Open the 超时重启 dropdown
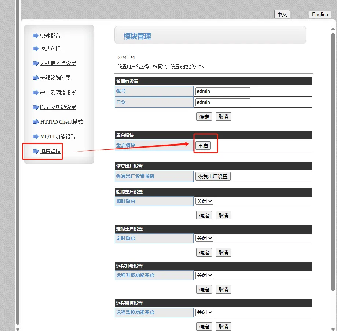The image size is (337, 331). tap(204, 201)
